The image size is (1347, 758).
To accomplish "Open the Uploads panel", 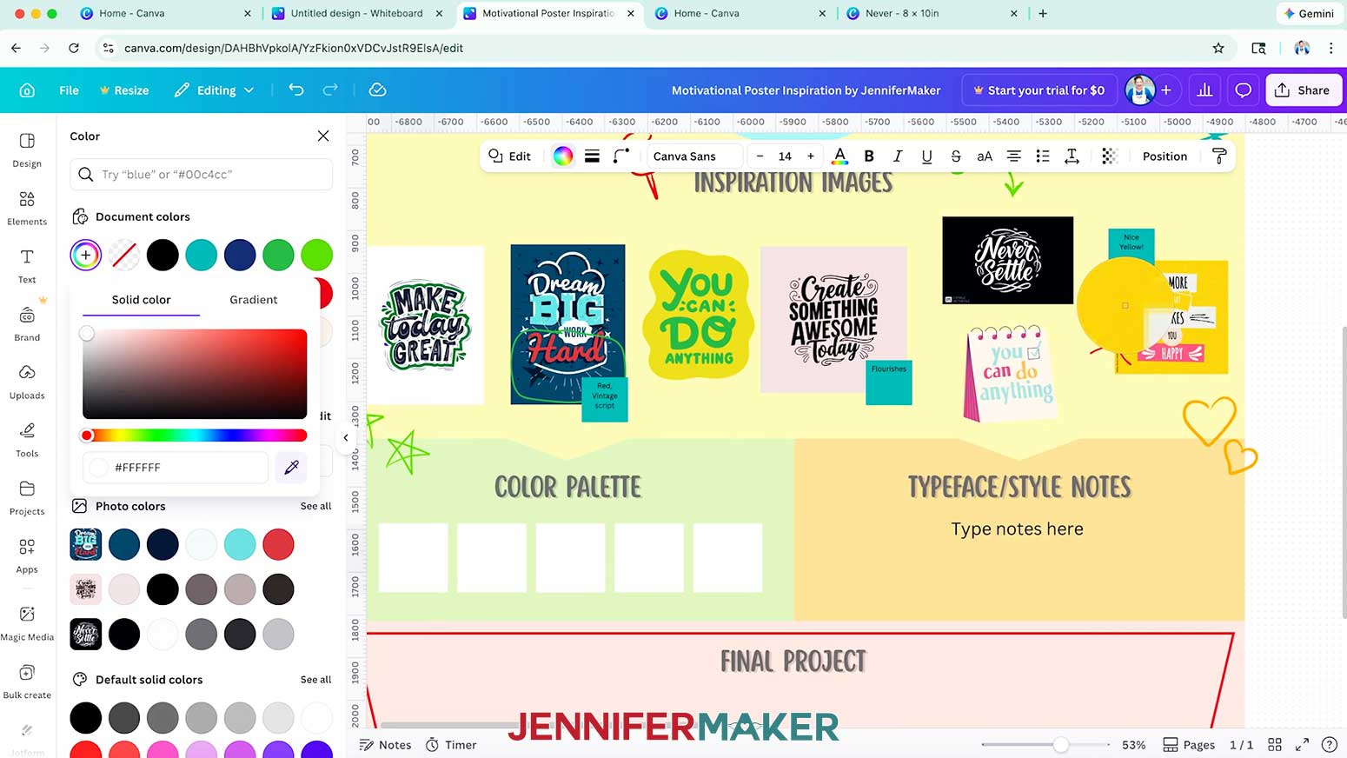I will tap(27, 382).
